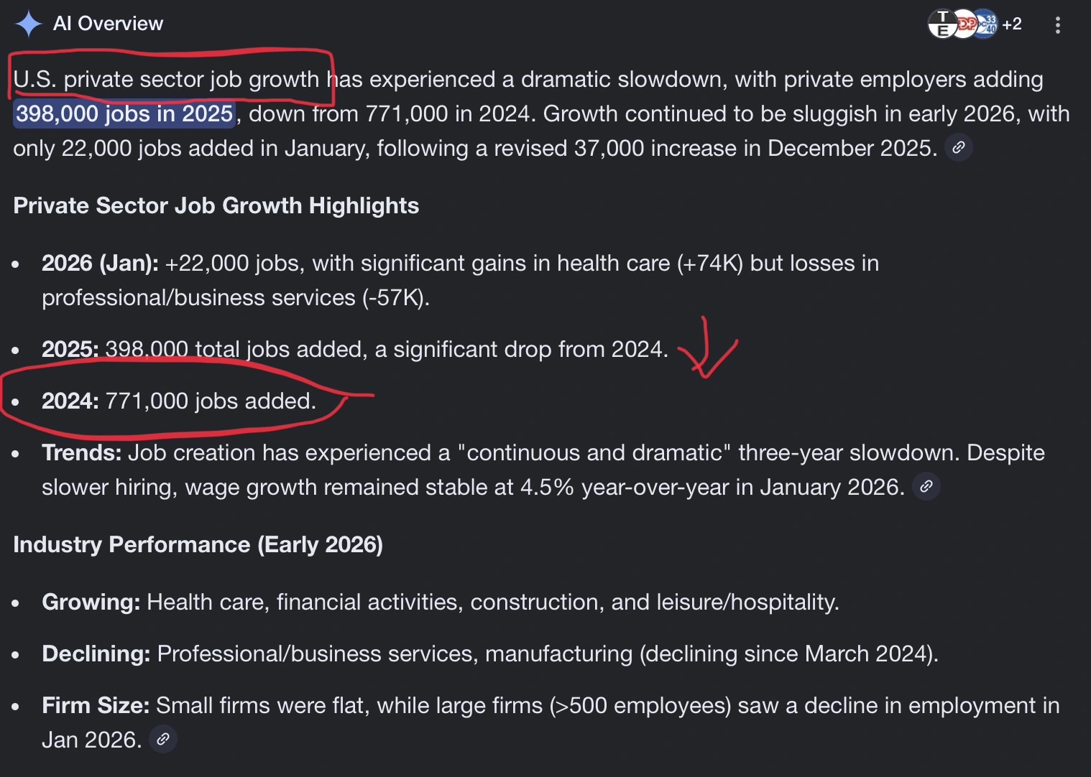Click the "Trends:" bullet label
1091x777 pixels.
[81, 452]
